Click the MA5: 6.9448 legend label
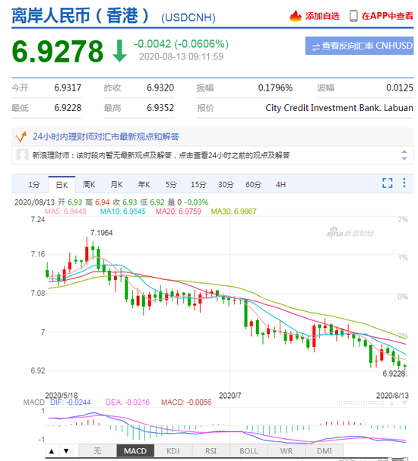Image resolution: width=418 pixels, height=461 pixels. point(65,211)
